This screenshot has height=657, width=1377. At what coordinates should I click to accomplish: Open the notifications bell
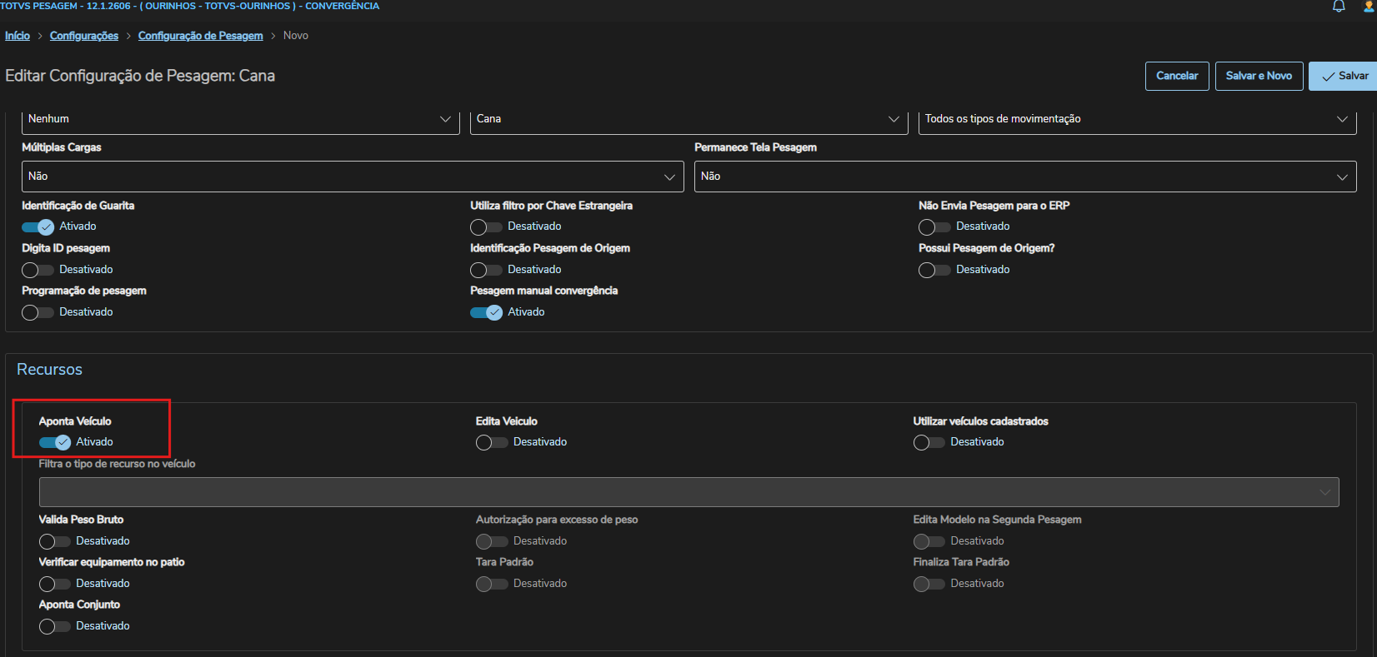[1339, 7]
